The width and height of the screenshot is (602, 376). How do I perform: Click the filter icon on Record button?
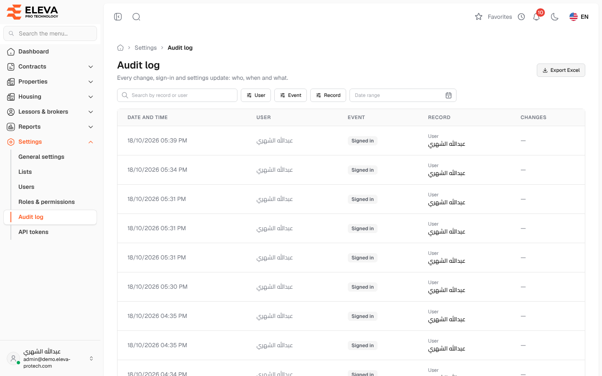click(319, 95)
